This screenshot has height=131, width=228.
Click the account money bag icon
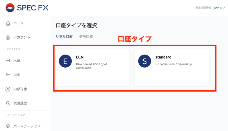[x=8, y=37]
